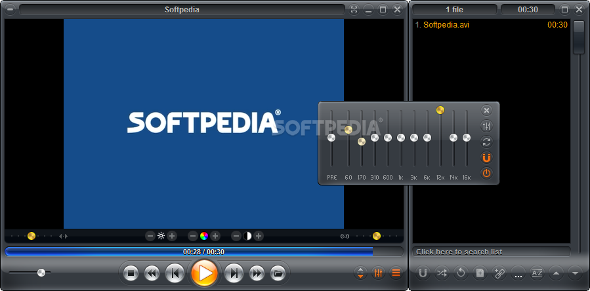Click the 16k band slider knob
Viewport: 590px width, 291px height.
[467, 138]
